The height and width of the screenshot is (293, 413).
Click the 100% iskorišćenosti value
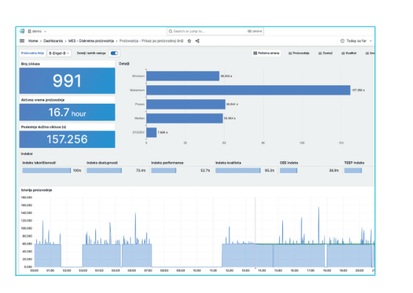(77, 171)
